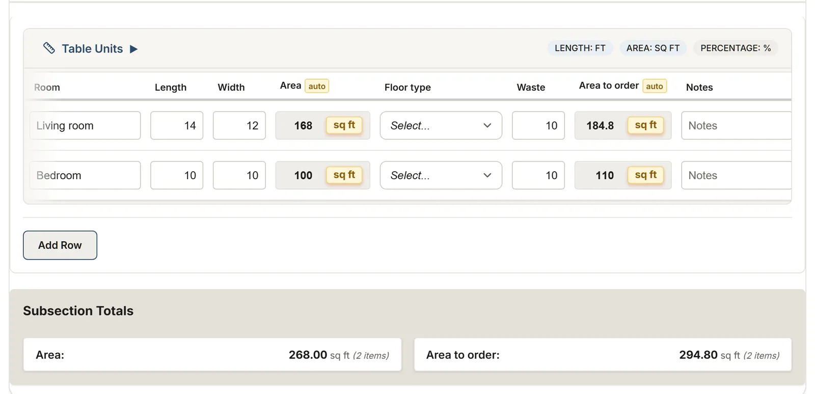Click the Notes column header

[x=699, y=87]
